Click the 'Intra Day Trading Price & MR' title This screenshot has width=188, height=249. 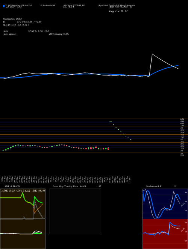coord(70,186)
